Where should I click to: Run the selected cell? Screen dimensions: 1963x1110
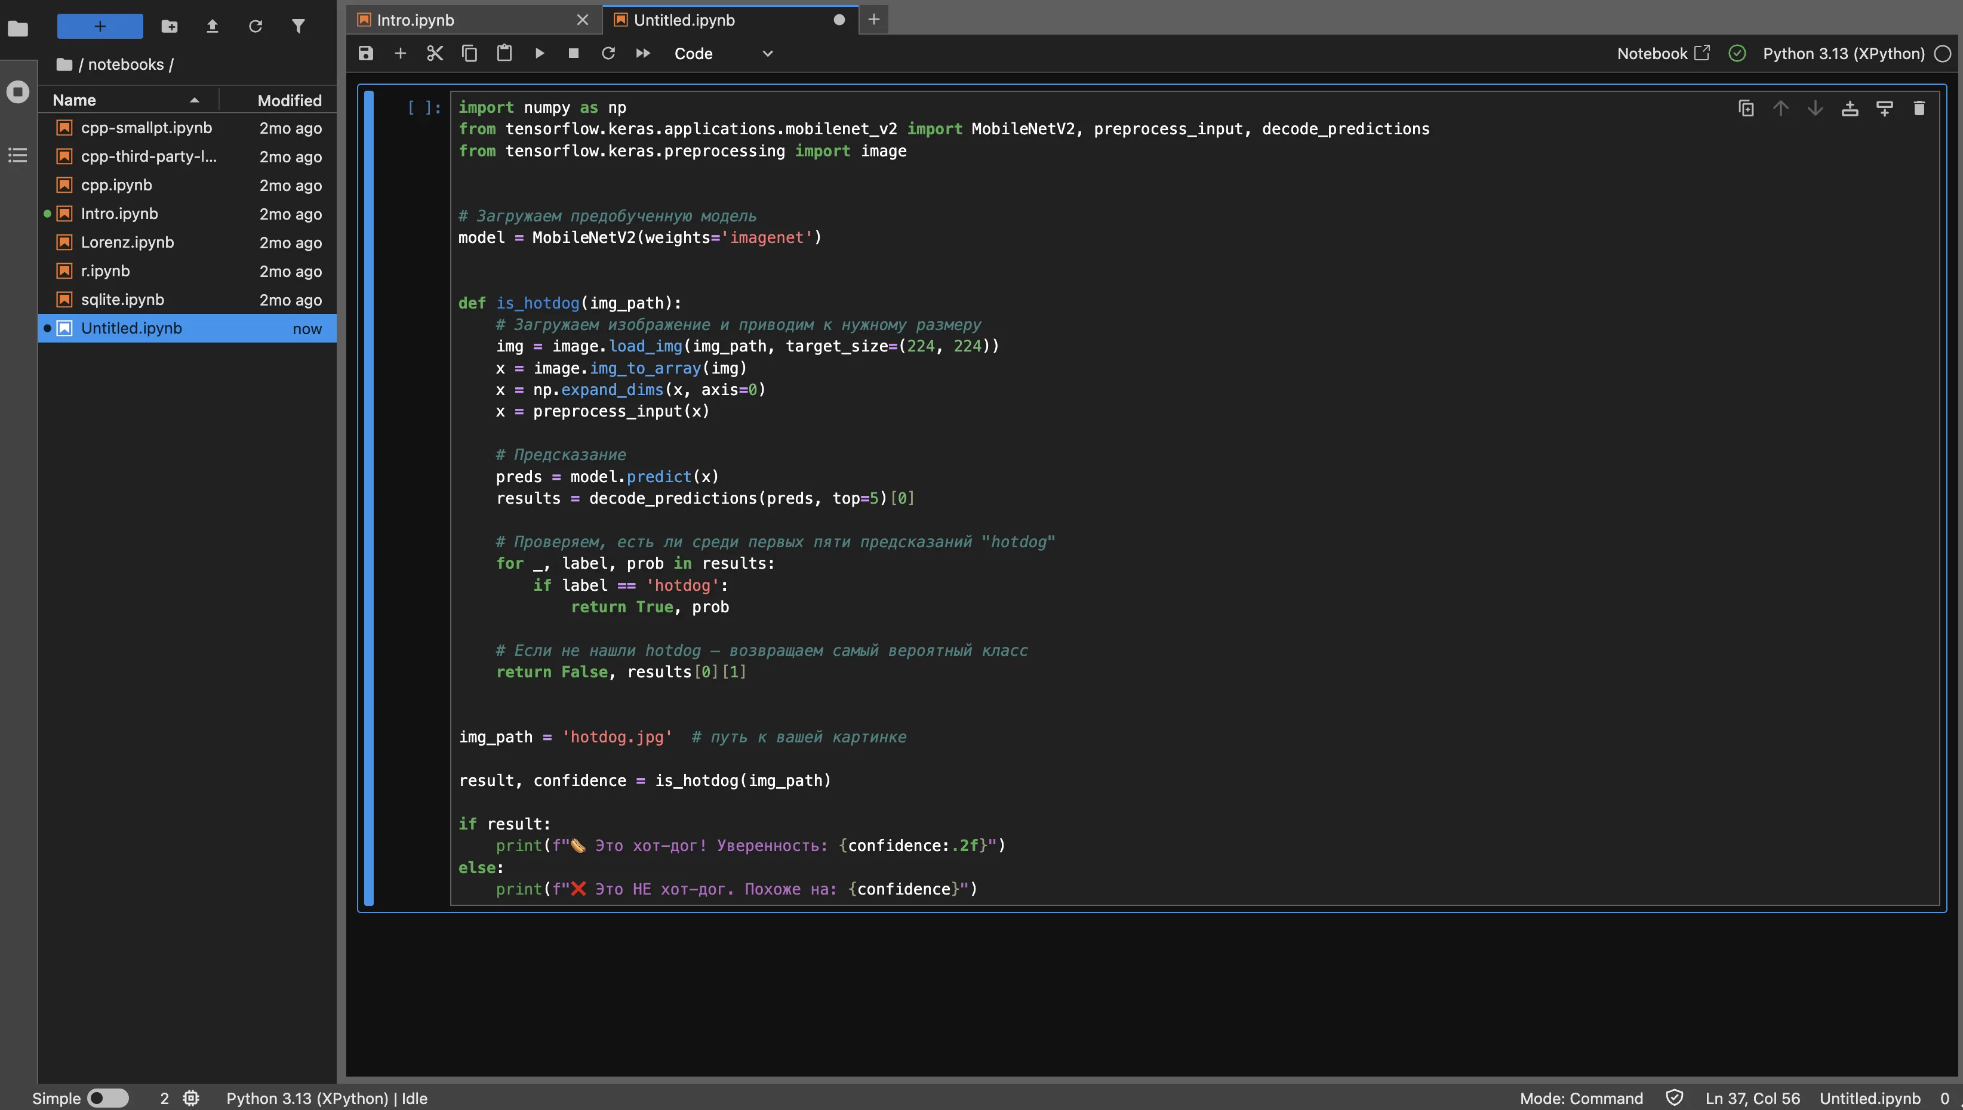click(539, 53)
